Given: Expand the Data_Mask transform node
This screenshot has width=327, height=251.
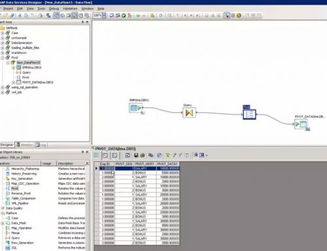Looking at the screenshot, I should pyautogui.click(x=3, y=223).
